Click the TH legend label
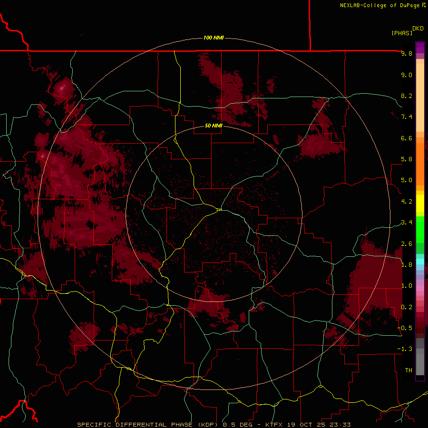 (409, 370)
